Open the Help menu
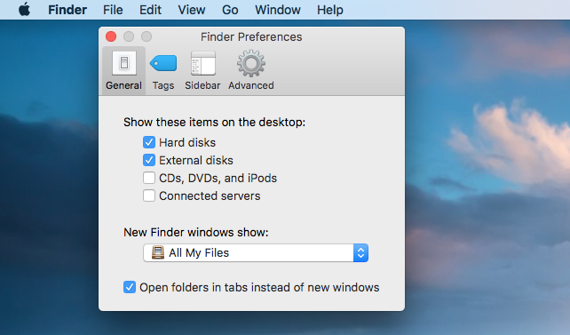This screenshot has width=570, height=335. click(x=330, y=10)
